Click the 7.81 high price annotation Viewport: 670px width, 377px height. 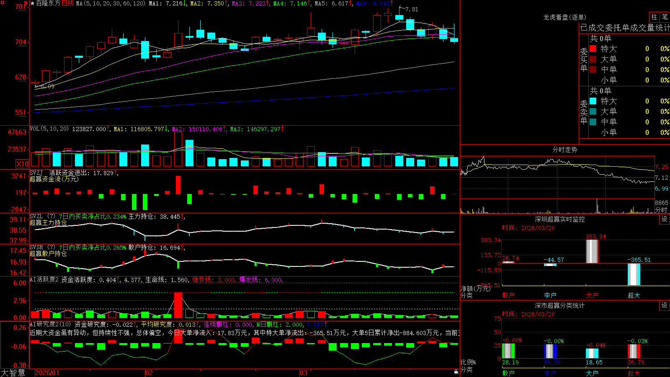pos(412,9)
